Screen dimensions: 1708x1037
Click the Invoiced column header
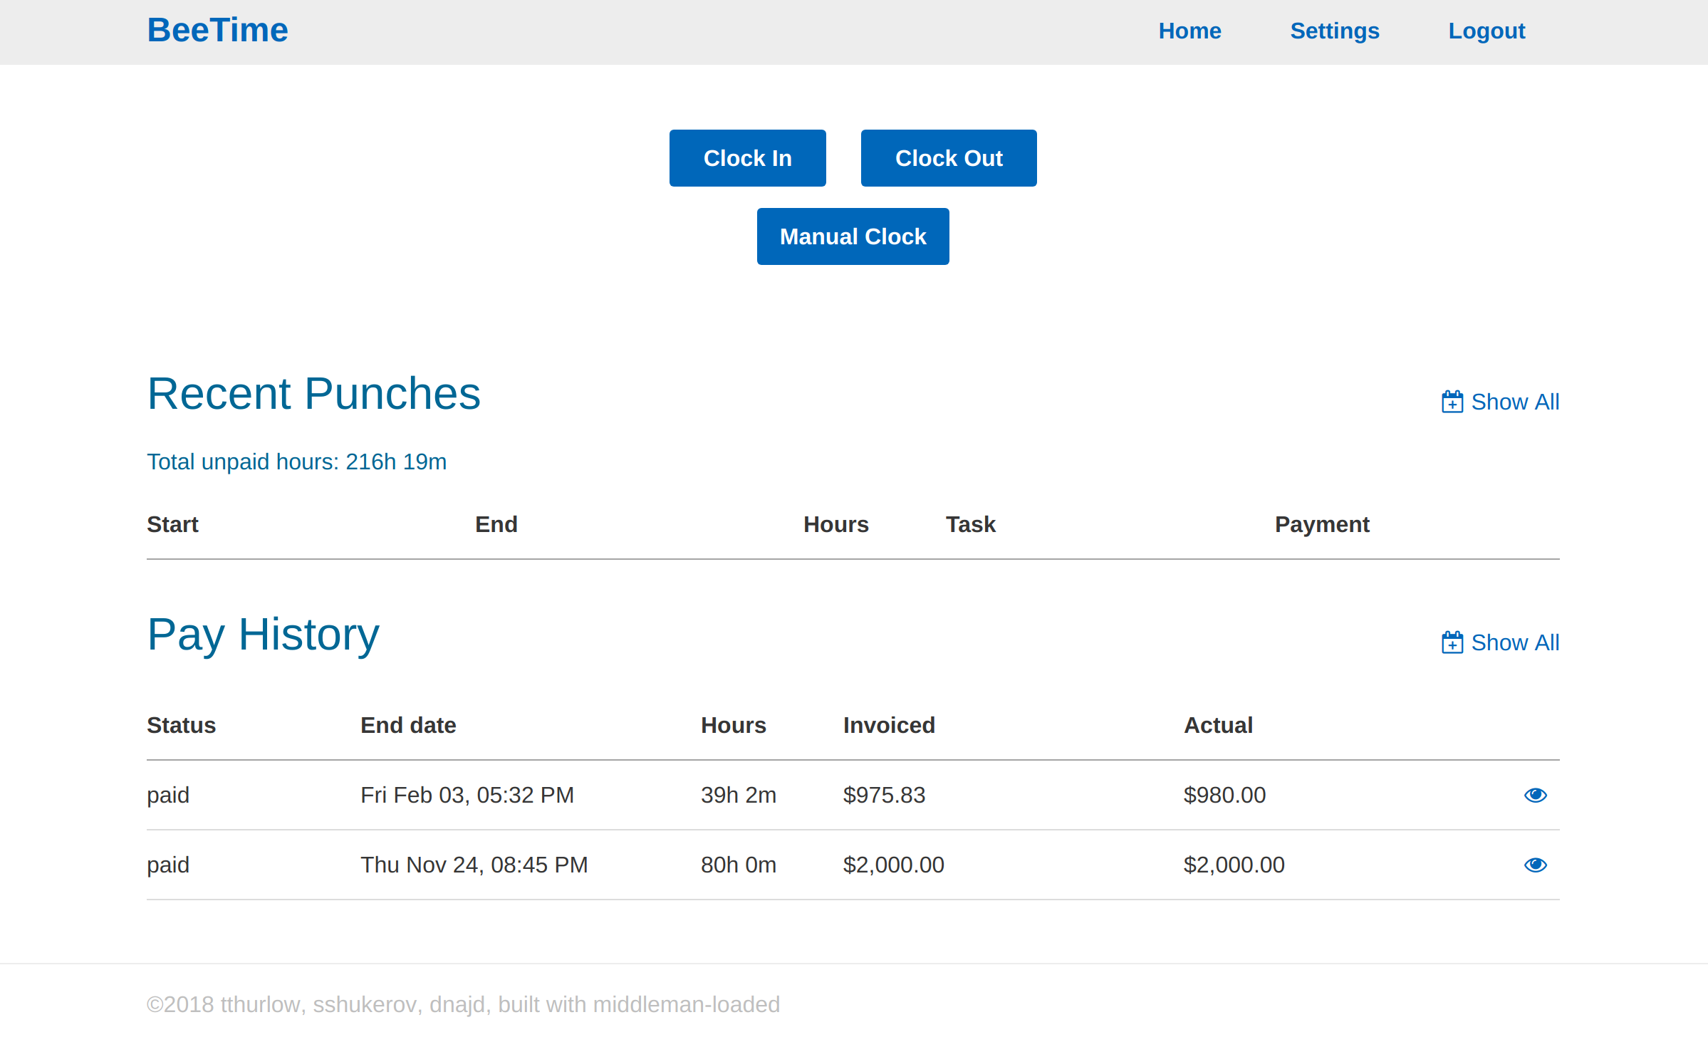[x=889, y=725]
